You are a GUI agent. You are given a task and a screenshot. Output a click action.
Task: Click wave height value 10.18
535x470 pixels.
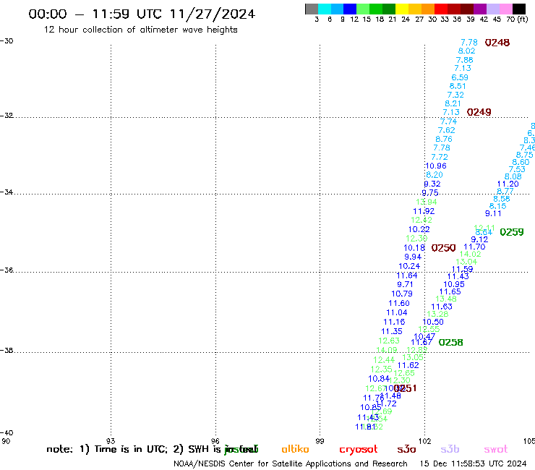pos(414,248)
